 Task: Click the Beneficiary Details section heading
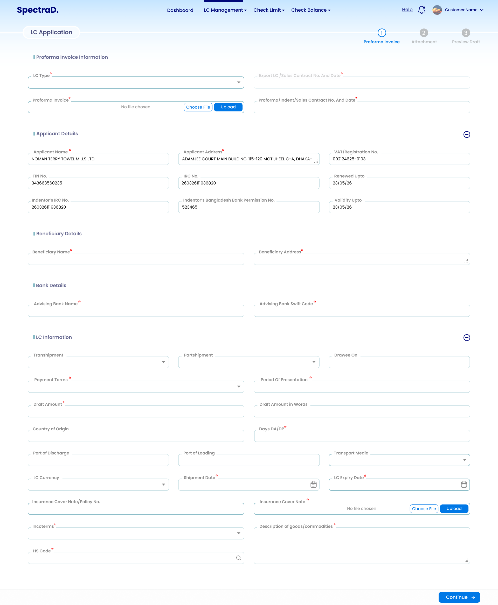59,233
